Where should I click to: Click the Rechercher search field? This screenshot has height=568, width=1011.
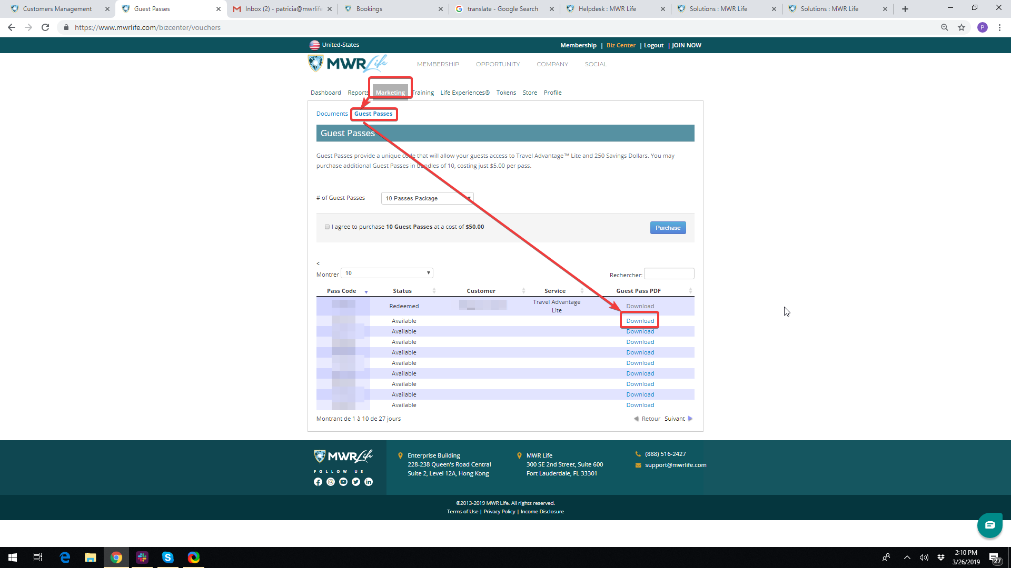(x=669, y=274)
